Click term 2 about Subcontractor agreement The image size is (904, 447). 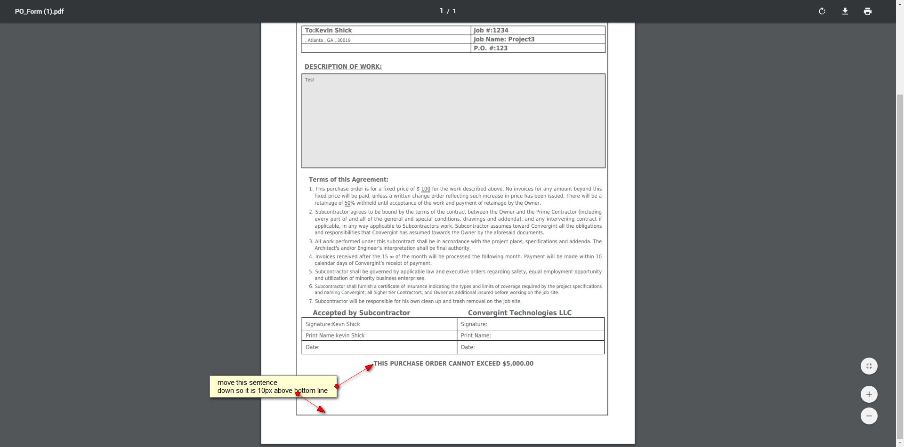click(x=455, y=223)
